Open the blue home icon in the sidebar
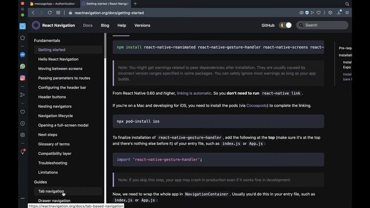 [23, 26]
